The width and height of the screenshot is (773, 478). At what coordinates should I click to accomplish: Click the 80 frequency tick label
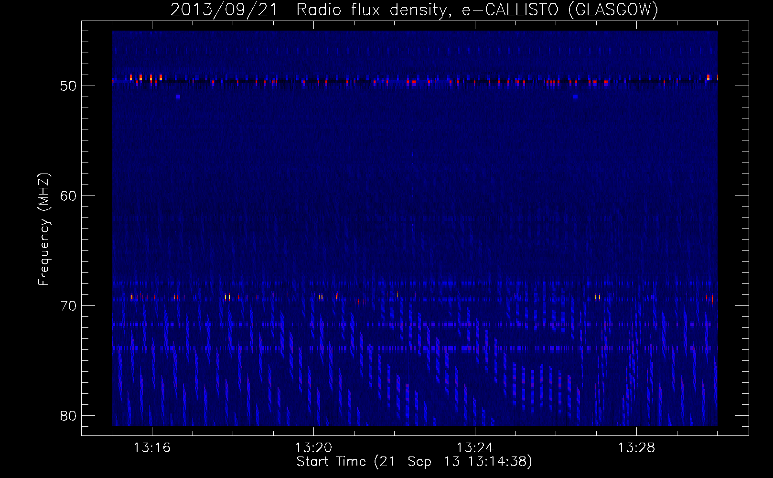68,416
